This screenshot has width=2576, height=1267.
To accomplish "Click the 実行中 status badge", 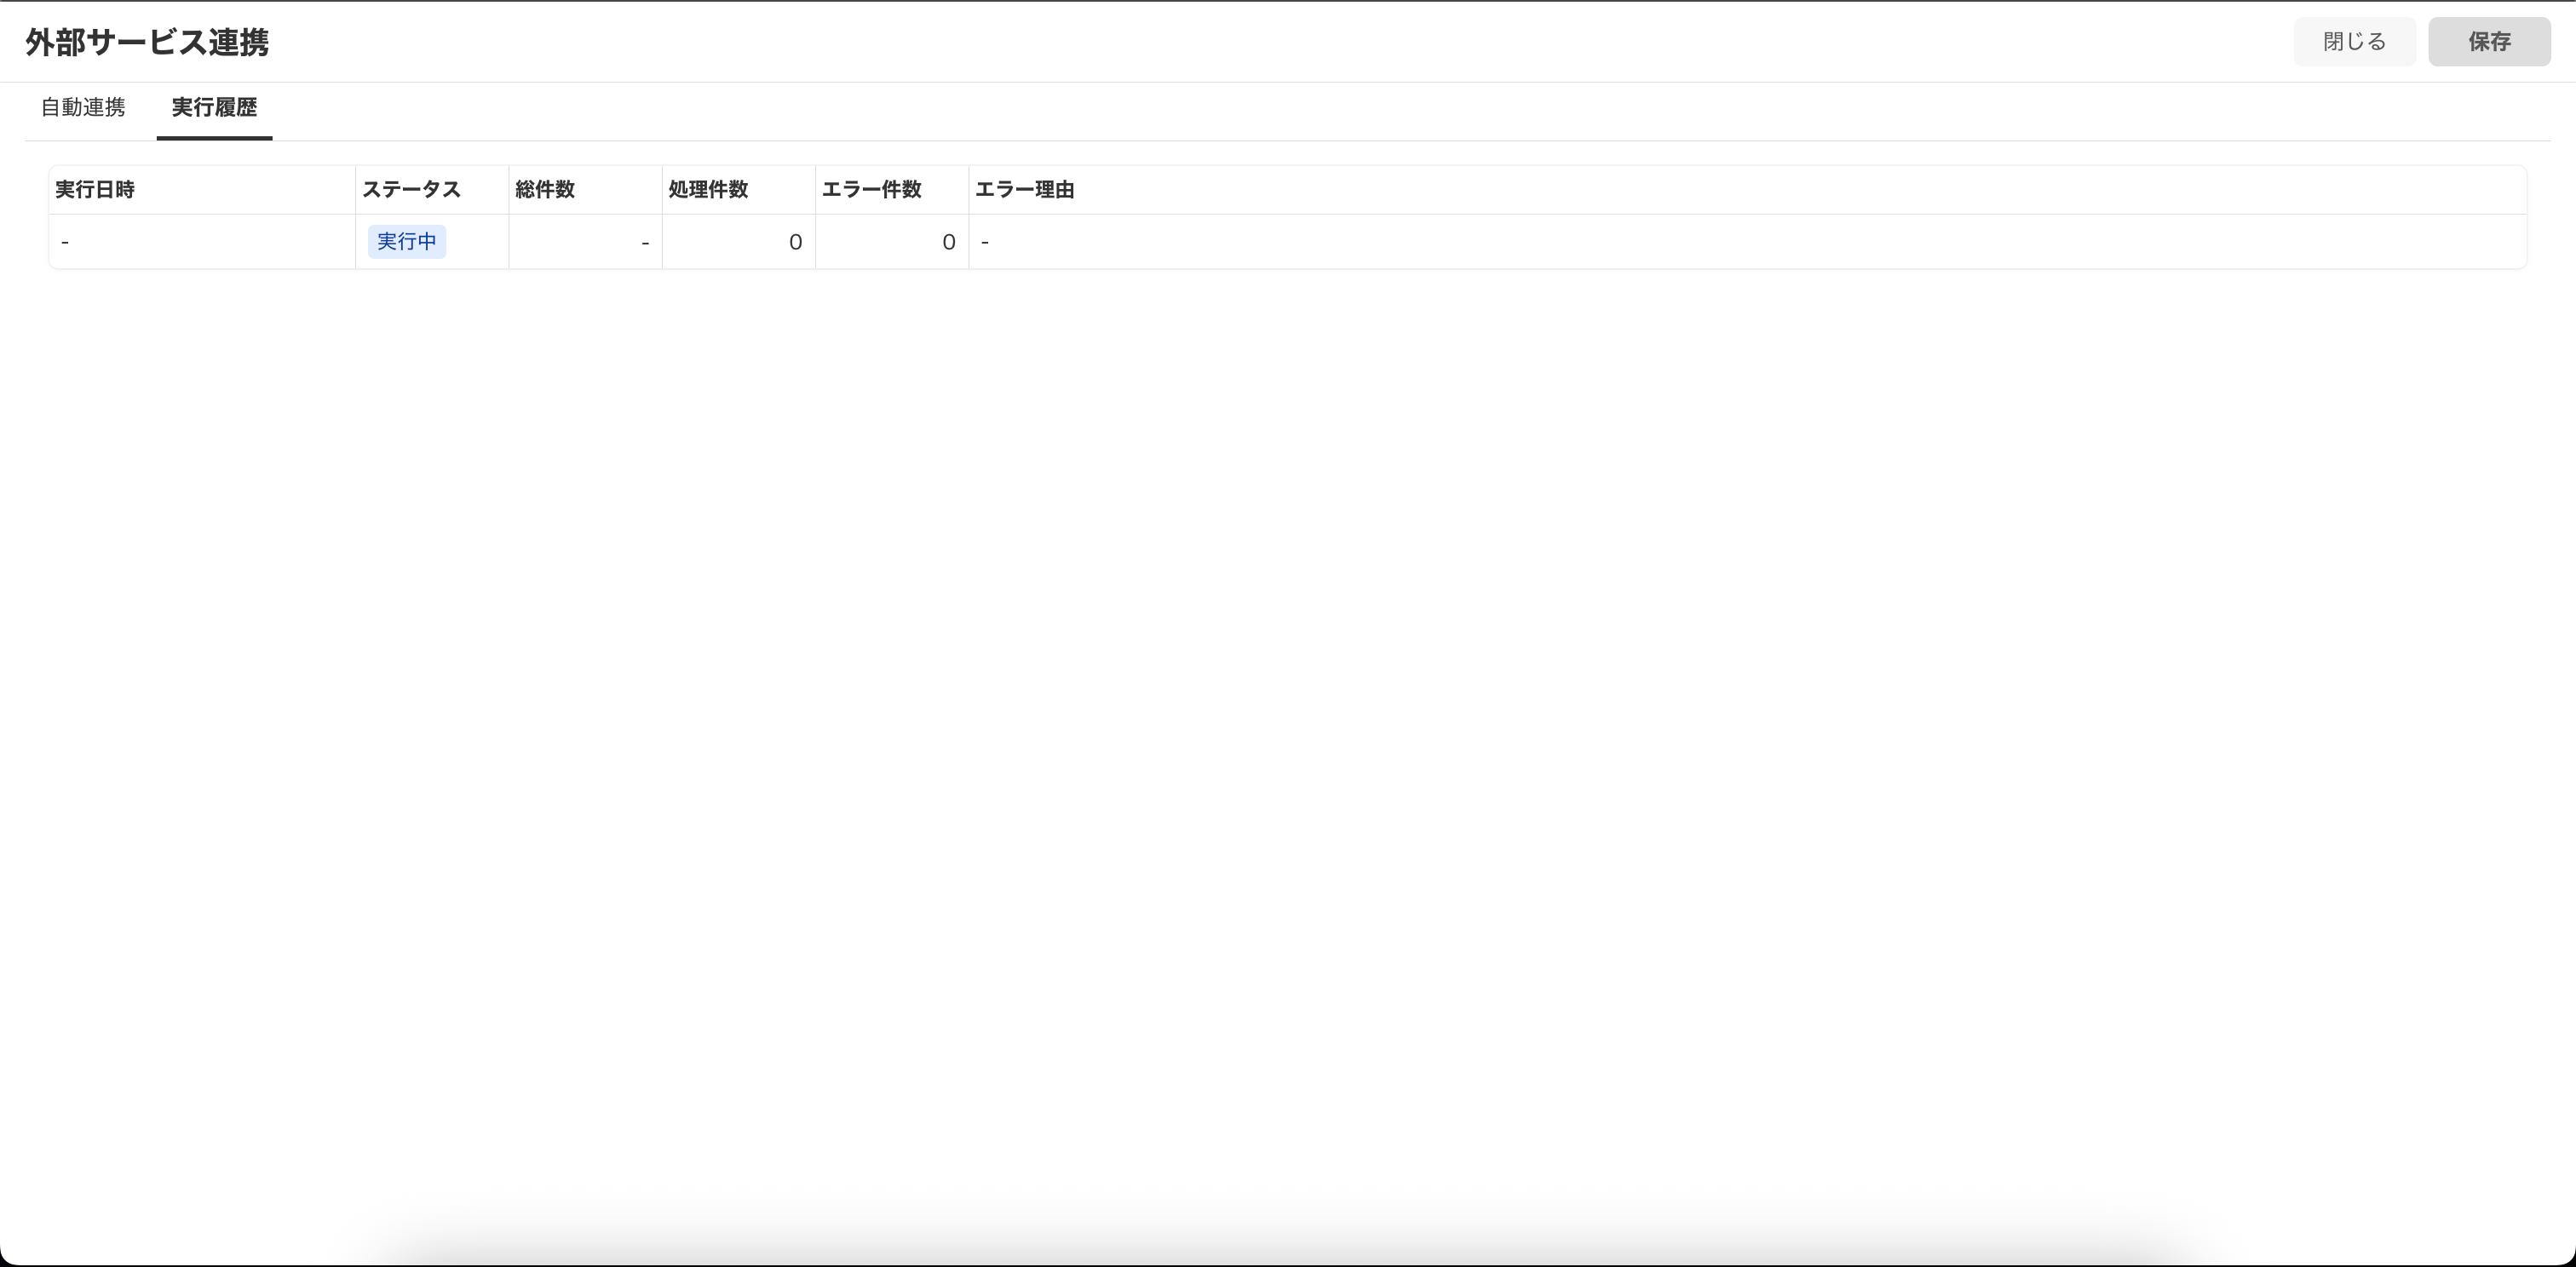I will (x=407, y=242).
